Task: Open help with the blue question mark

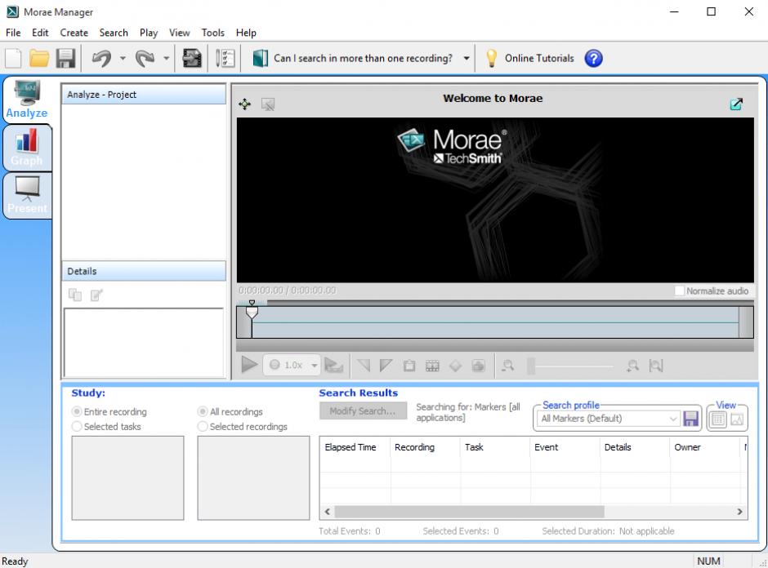Action: [x=593, y=58]
